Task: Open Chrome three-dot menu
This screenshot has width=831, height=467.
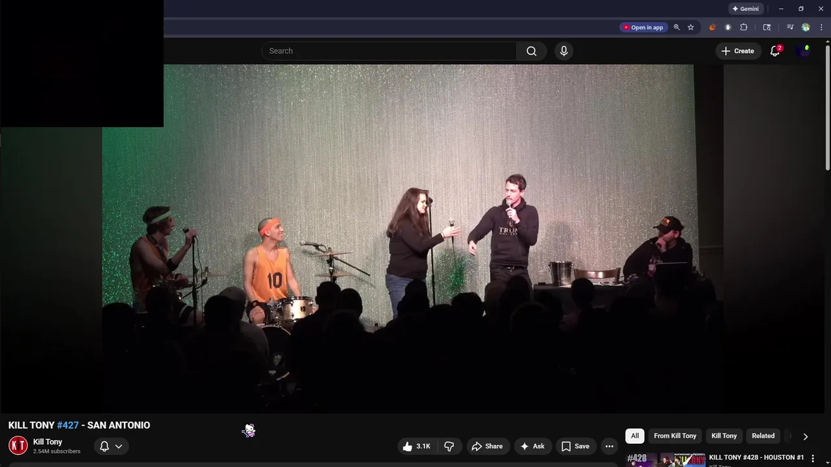Action: pyautogui.click(x=821, y=27)
